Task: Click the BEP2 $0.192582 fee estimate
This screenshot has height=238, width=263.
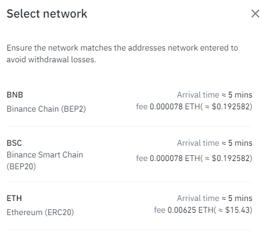Action: pyautogui.click(x=231, y=107)
